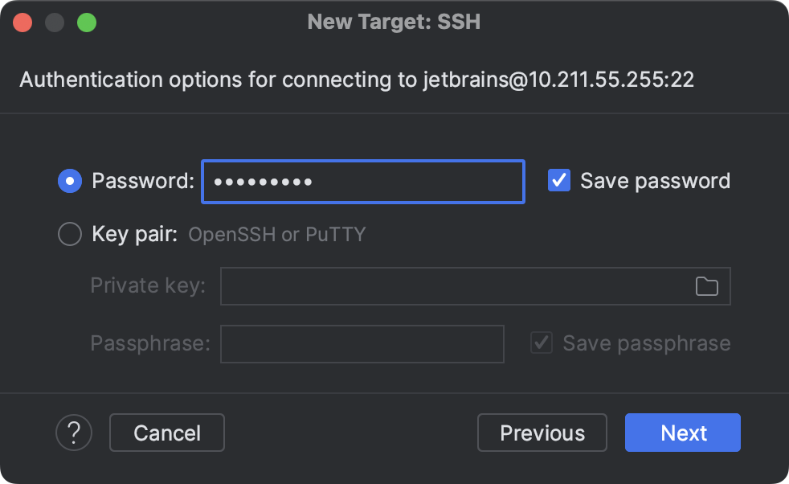Click the Next button
This screenshot has width=789, height=484.
tap(682, 433)
